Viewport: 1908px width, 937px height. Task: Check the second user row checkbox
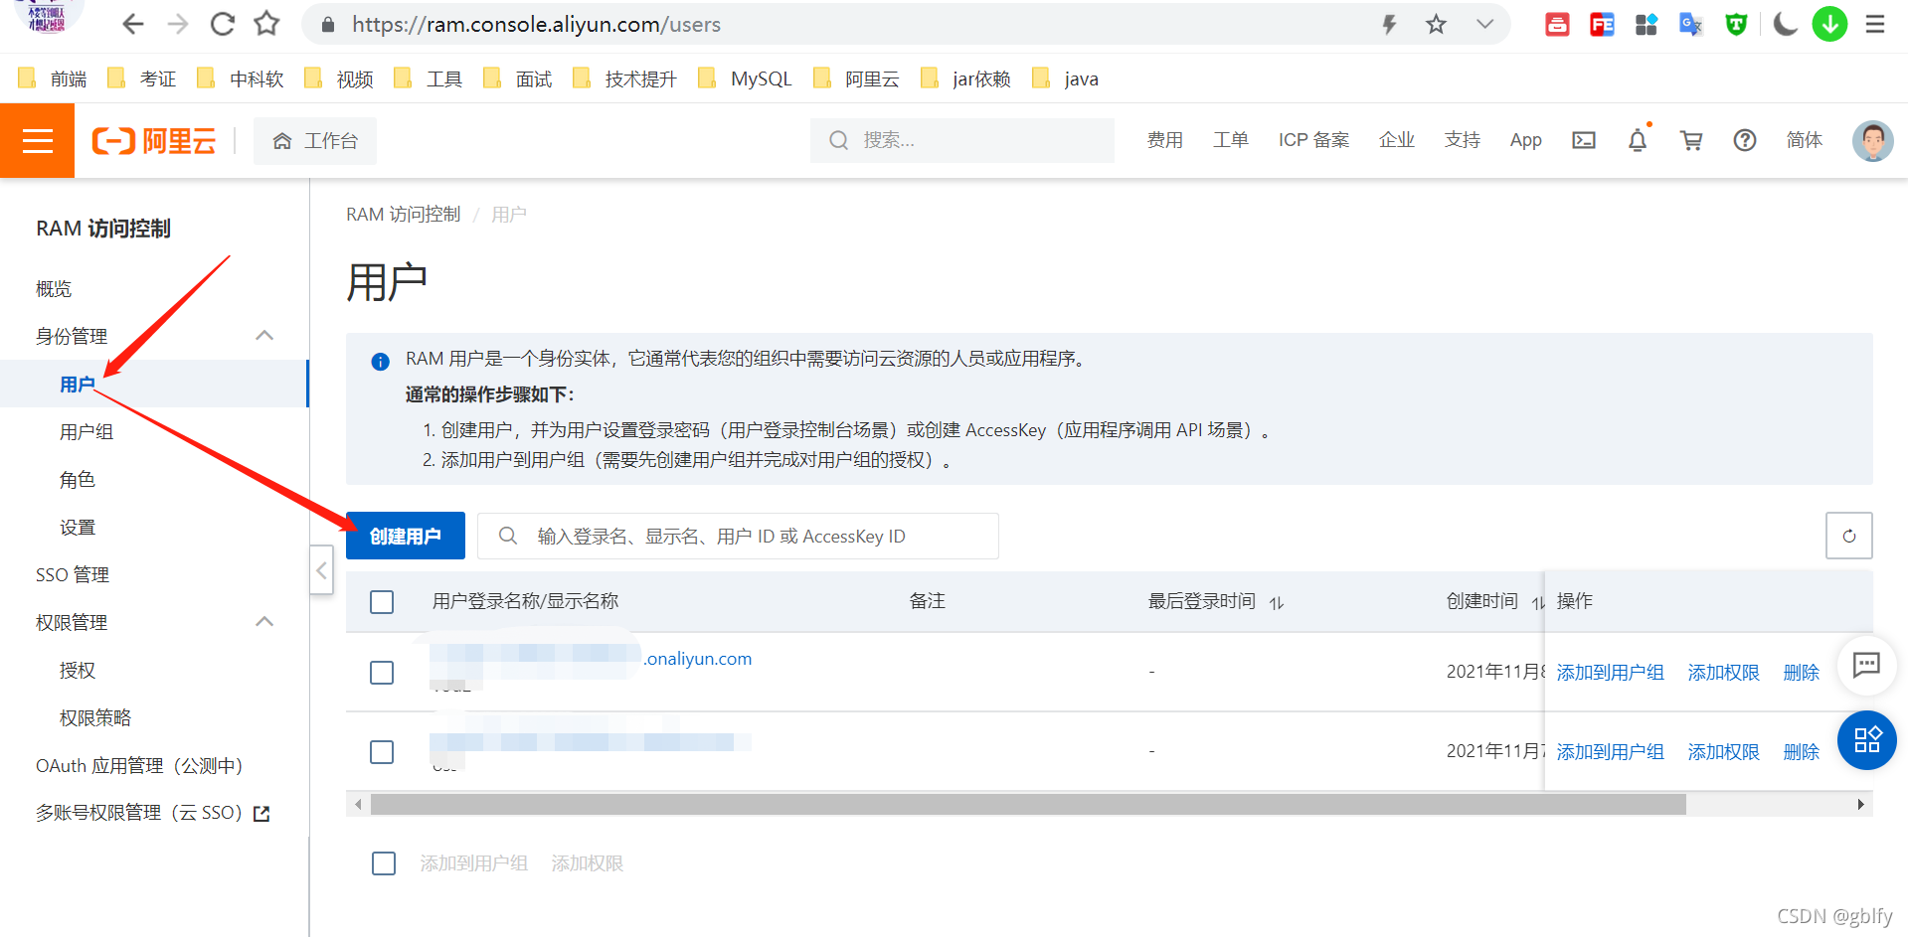tap(381, 752)
